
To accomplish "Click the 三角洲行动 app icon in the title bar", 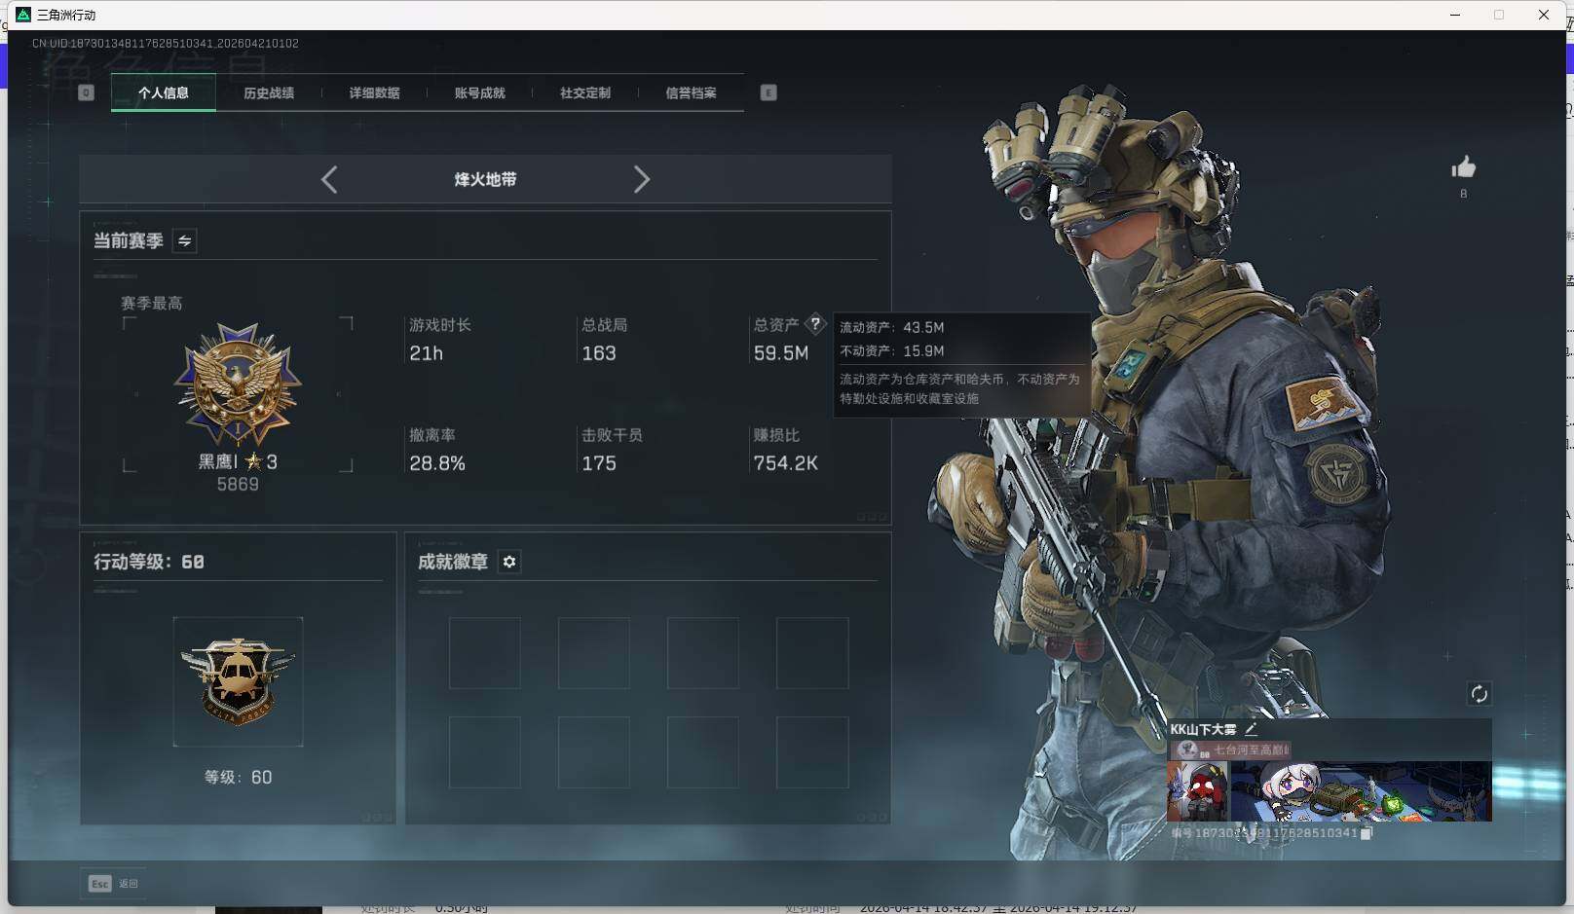I will point(23,15).
